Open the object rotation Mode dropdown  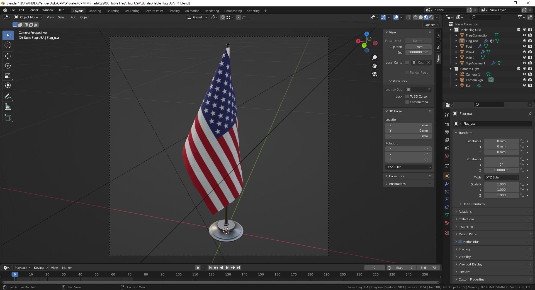[x=502, y=177]
